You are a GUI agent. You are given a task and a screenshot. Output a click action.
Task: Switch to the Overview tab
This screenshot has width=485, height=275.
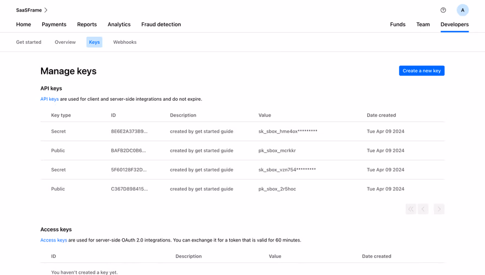(65, 42)
